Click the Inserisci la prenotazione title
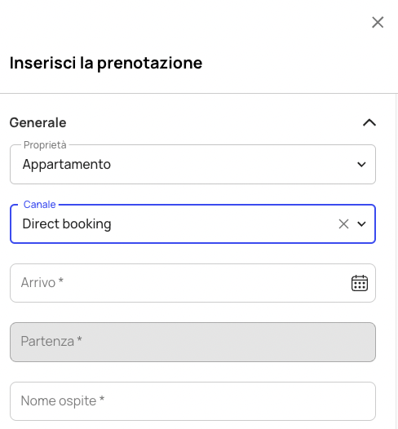Screen dimensions: 398x429 (106, 63)
